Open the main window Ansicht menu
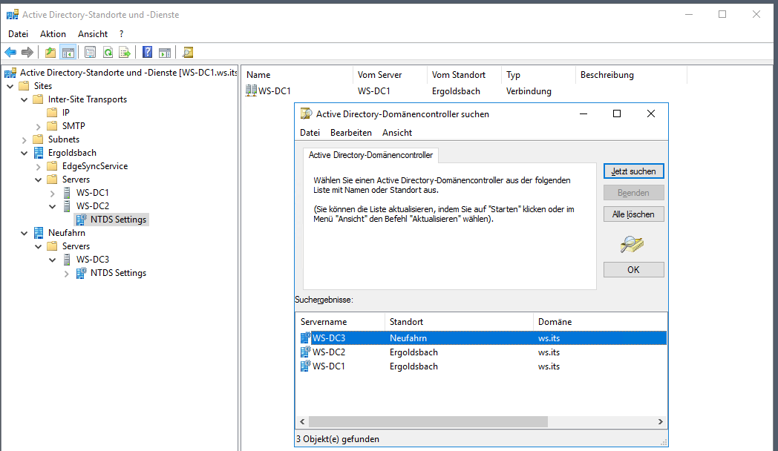The height and width of the screenshot is (451, 778). (x=92, y=33)
